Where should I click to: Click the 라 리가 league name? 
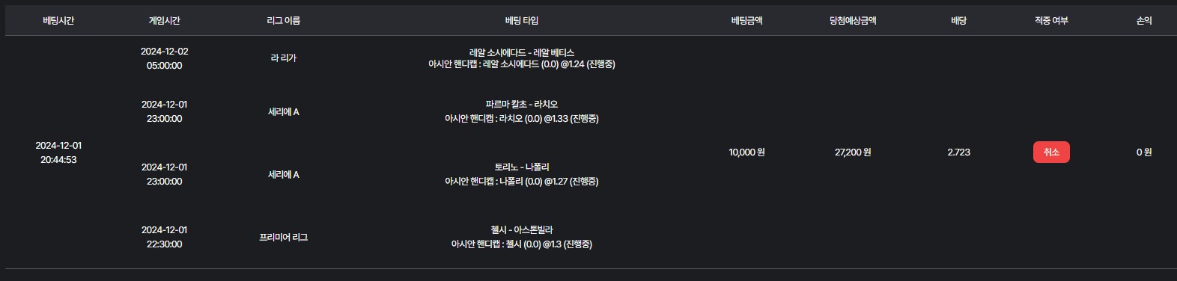[283, 58]
